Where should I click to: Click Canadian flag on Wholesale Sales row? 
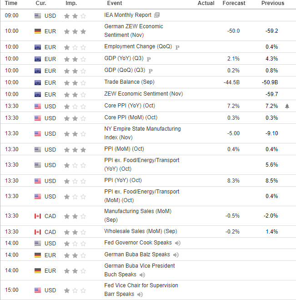coord(38,232)
